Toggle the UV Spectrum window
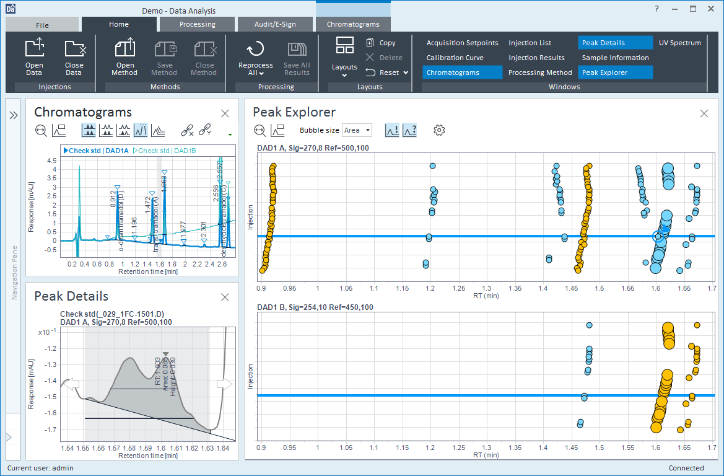This screenshot has height=476, width=724. (679, 42)
